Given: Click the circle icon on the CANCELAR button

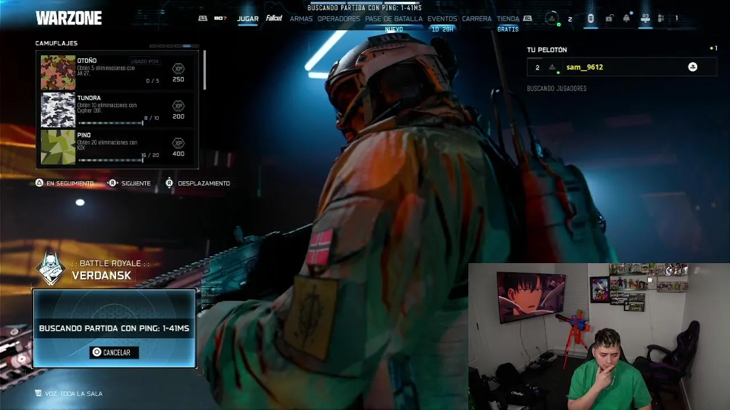Looking at the screenshot, I should point(96,352).
